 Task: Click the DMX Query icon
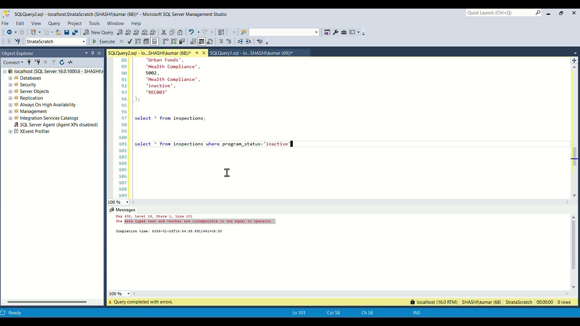click(136, 32)
